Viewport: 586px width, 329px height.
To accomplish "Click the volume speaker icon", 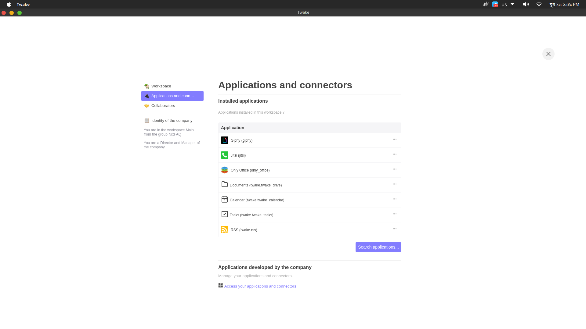I will pos(526,4).
